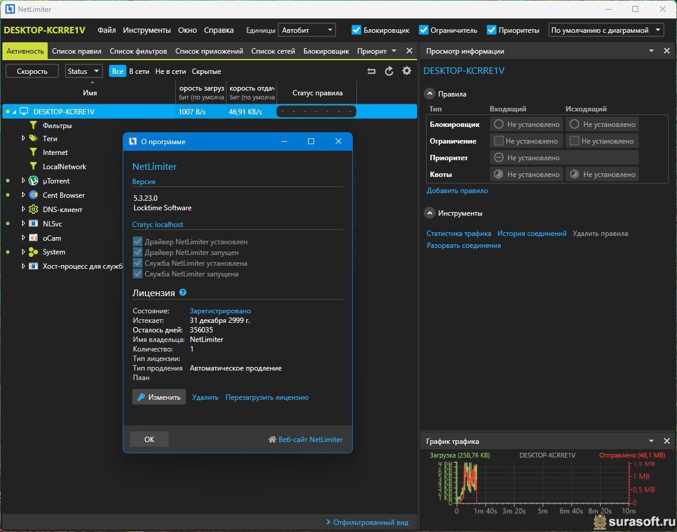Toggle the Блокировщик checkbox in top bar
Viewport: 677px width, 532px height.
pyautogui.click(x=356, y=30)
